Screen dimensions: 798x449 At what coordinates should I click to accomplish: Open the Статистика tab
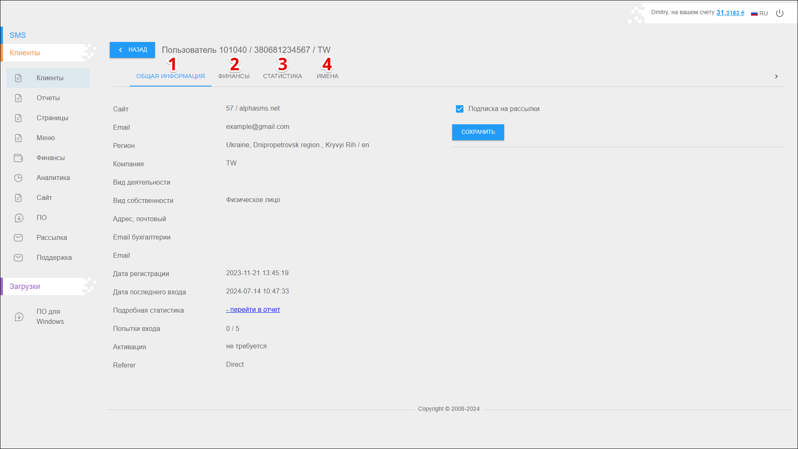coord(282,76)
